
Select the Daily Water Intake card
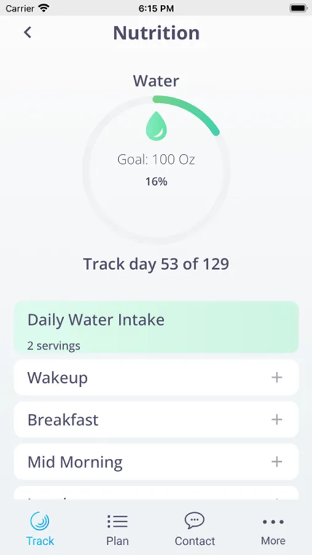[x=156, y=327]
